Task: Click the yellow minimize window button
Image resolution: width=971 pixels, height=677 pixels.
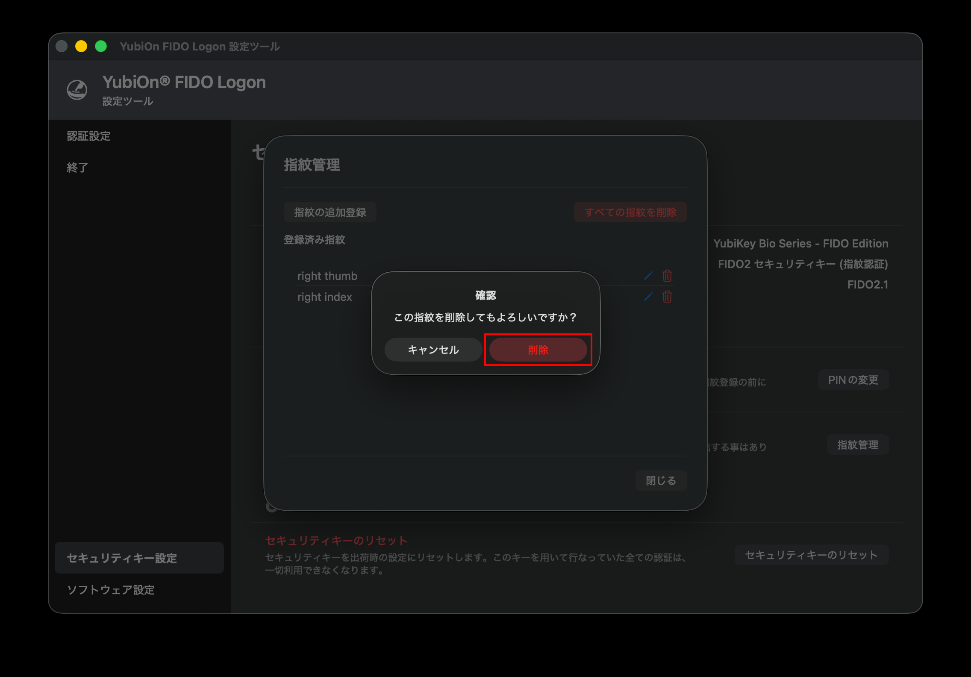Action: (81, 46)
